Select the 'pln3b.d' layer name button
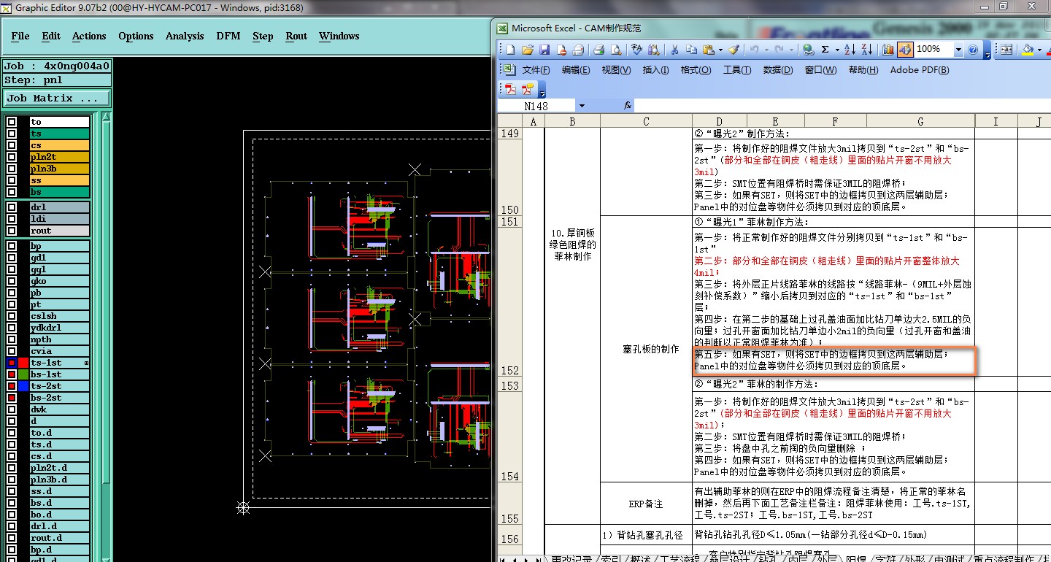The width and height of the screenshot is (1051, 562). coord(59,480)
